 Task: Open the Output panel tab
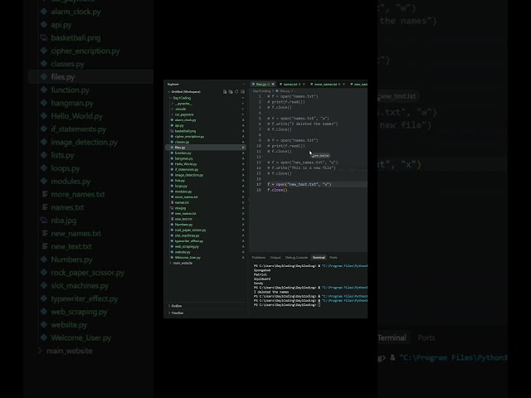(x=275, y=258)
